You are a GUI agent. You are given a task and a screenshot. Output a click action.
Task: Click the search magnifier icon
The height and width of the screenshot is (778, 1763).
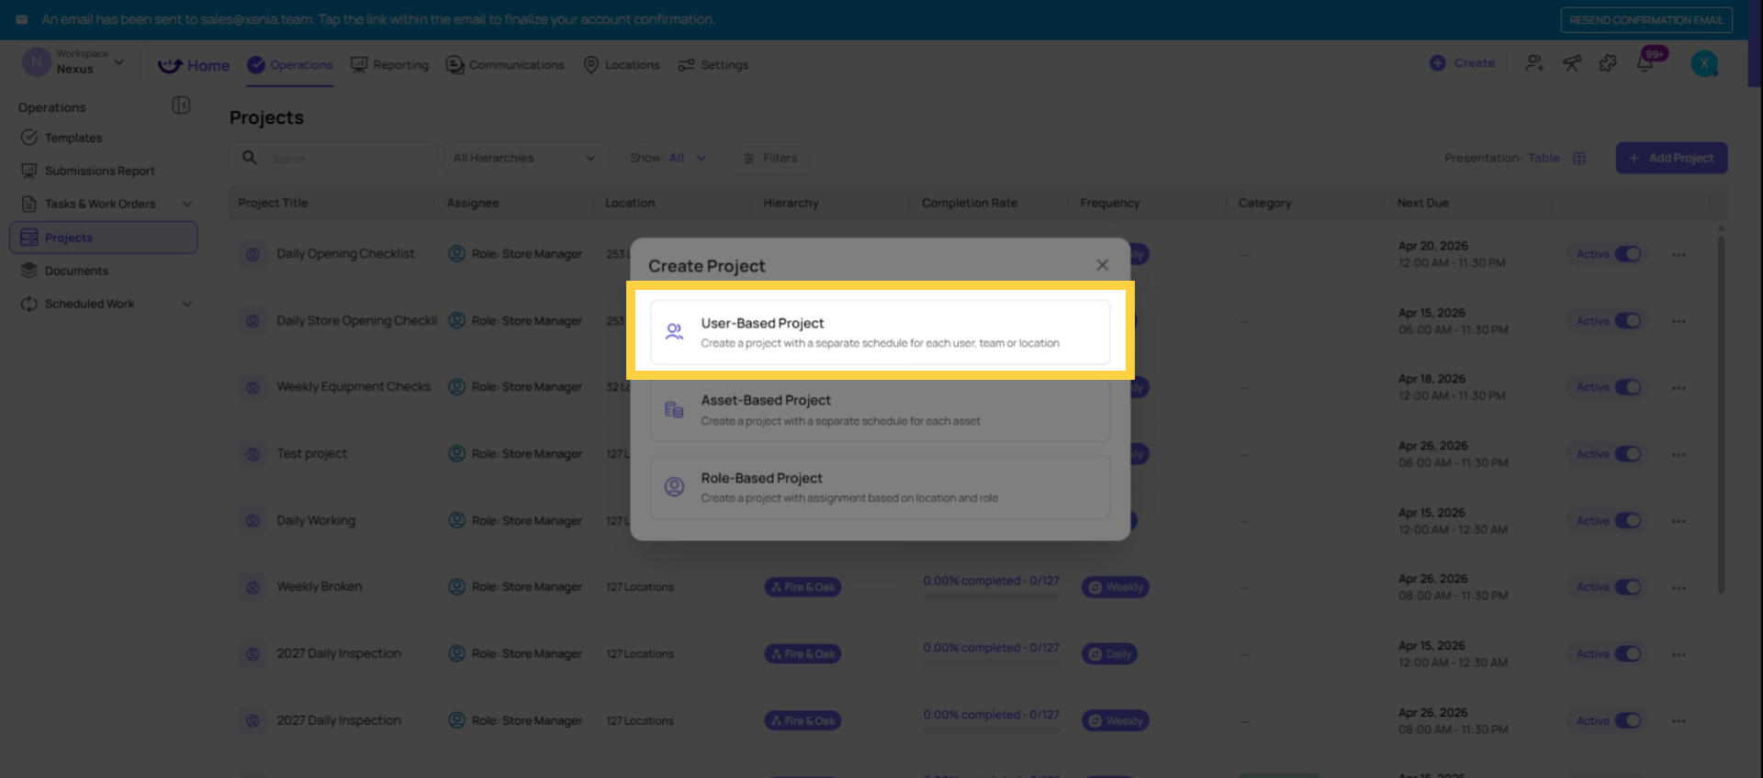[249, 158]
